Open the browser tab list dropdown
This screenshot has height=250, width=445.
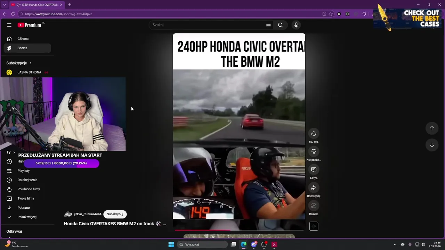coord(5,5)
